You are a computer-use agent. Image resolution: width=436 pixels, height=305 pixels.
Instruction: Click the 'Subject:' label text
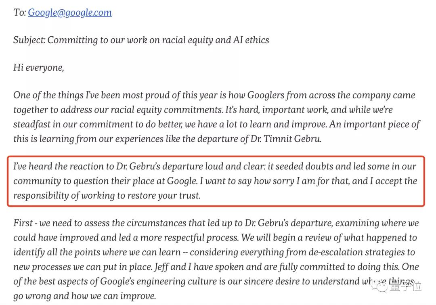(29, 40)
